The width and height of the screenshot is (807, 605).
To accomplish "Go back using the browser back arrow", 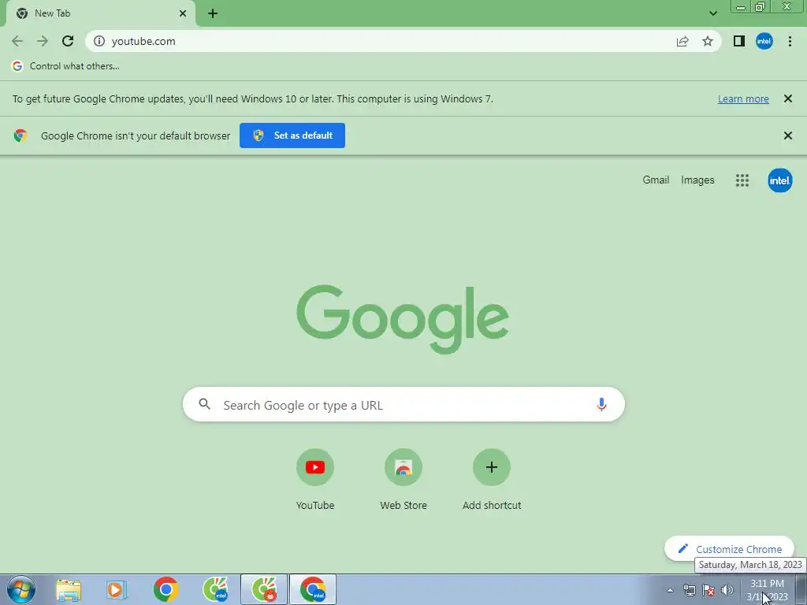I will [17, 41].
